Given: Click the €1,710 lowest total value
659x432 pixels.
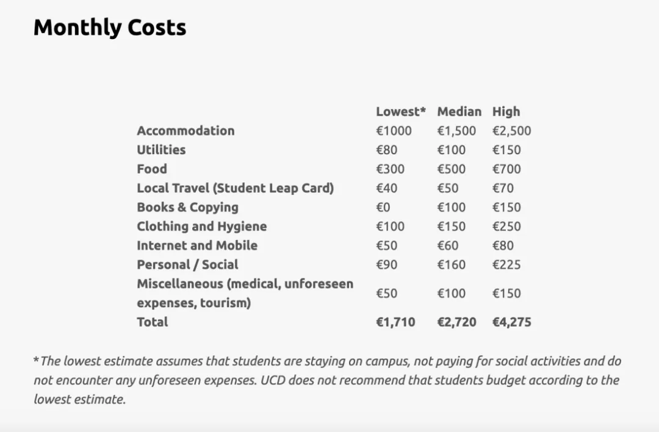Looking at the screenshot, I should 395,322.
